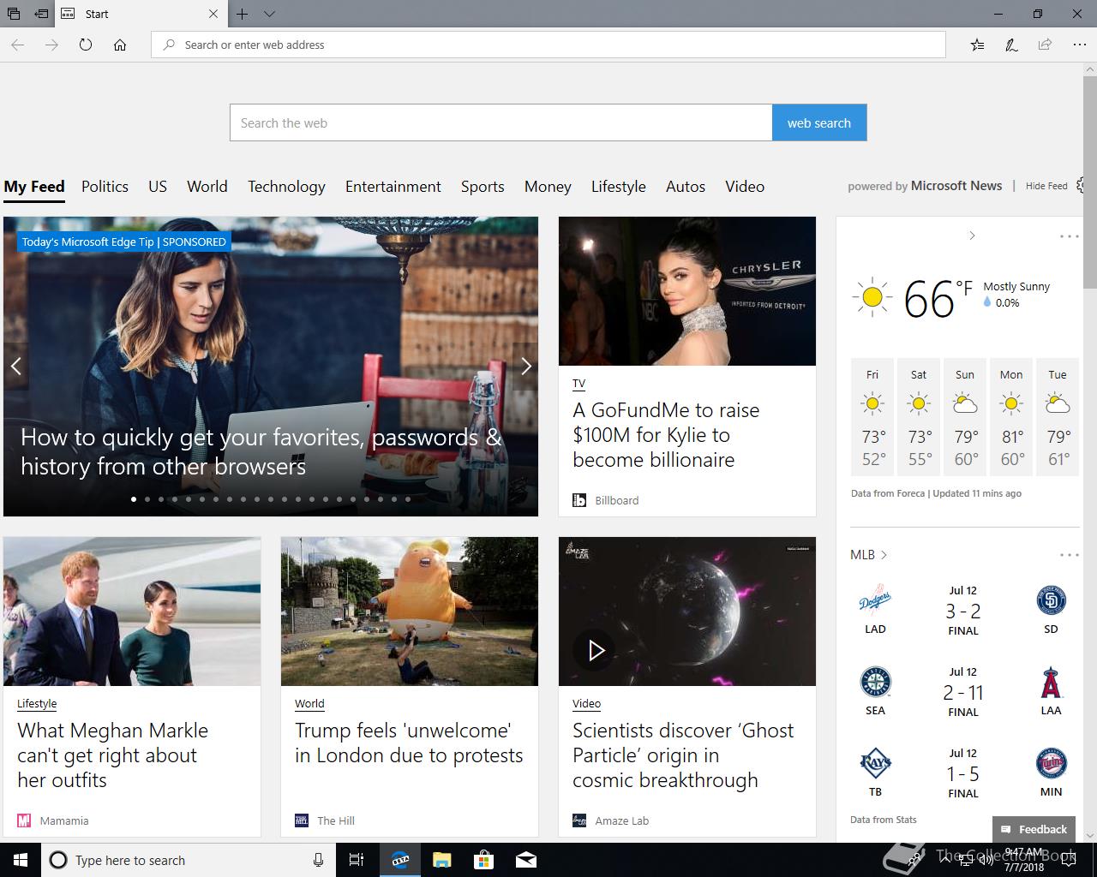The height and width of the screenshot is (877, 1097).
Task: Show previous carousel slide
Action: (x=15, y=367)
